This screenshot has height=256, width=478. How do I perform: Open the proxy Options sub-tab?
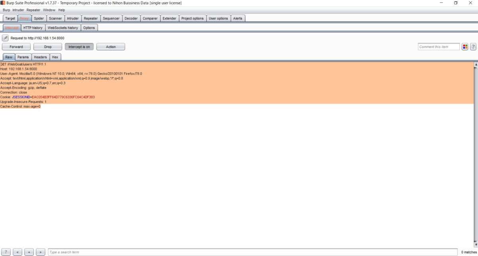tap(89, 28)
